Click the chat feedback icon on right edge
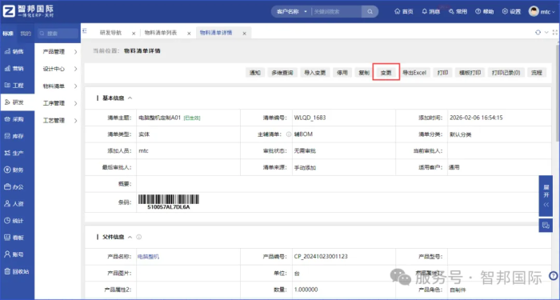 546,226
